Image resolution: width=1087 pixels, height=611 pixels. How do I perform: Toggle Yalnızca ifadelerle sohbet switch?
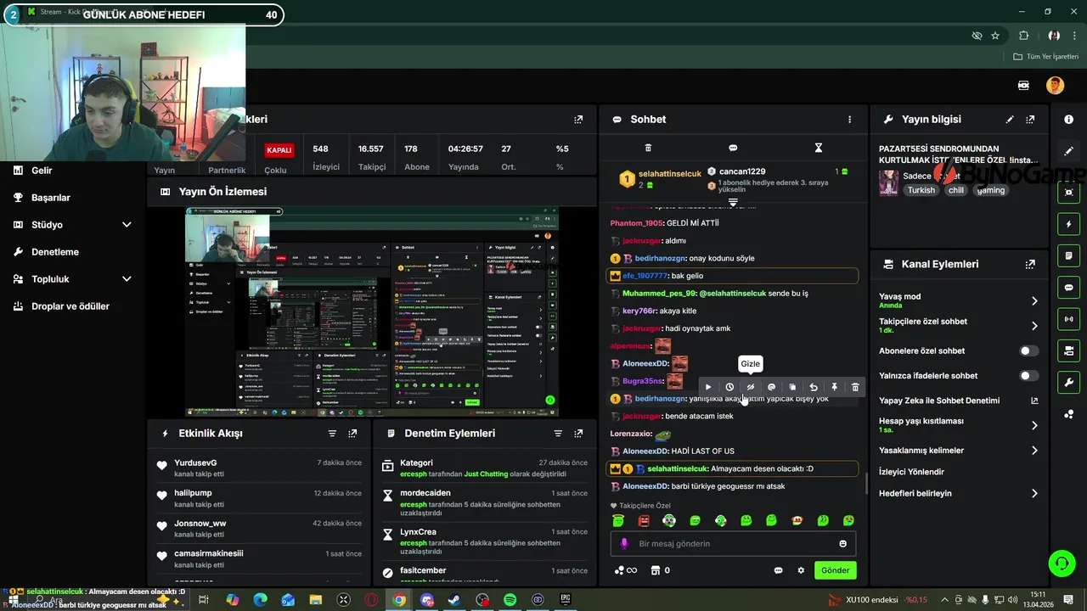(1028, 375)
